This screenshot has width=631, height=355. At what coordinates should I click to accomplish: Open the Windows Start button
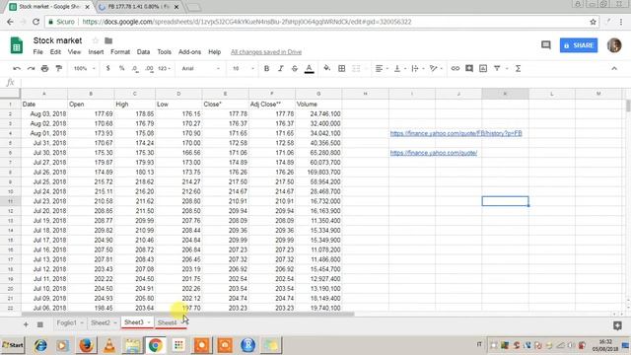click(x=13, y=345)
